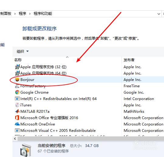Click the Microsoft OneDrive cloud icon
164x157 pixels.
click(x=17, y=124)
